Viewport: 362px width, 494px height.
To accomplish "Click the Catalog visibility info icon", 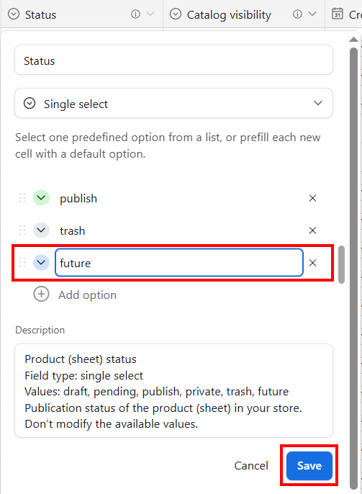I will pos(297,14).
